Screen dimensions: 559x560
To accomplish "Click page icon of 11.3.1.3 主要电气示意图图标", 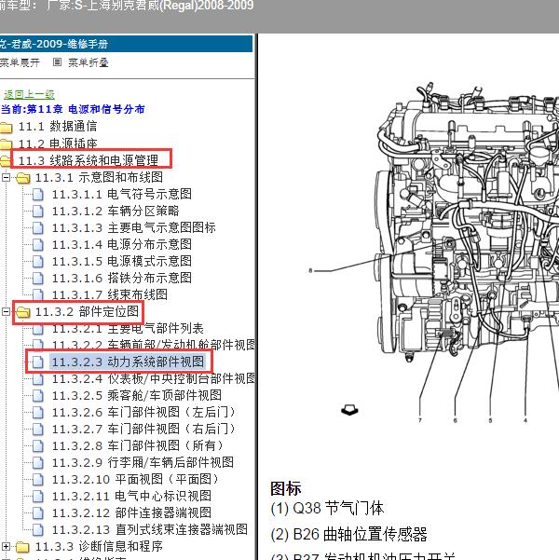I will (38, 228).
